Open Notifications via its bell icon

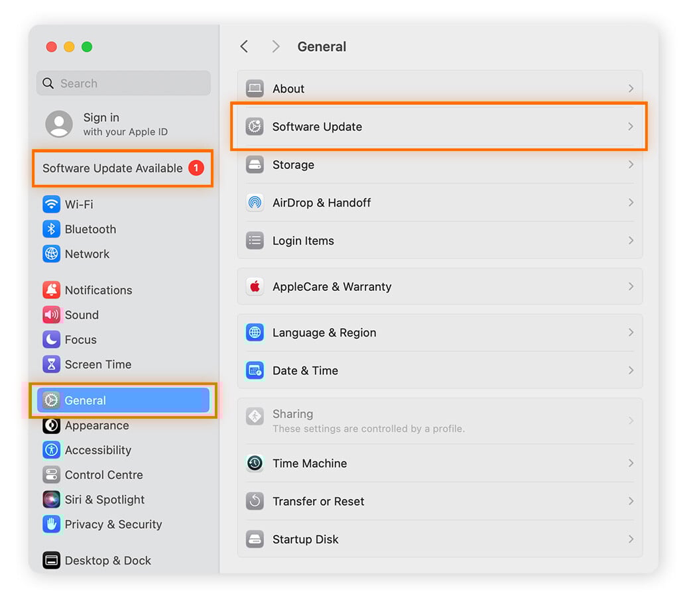(x=51, y=290)
